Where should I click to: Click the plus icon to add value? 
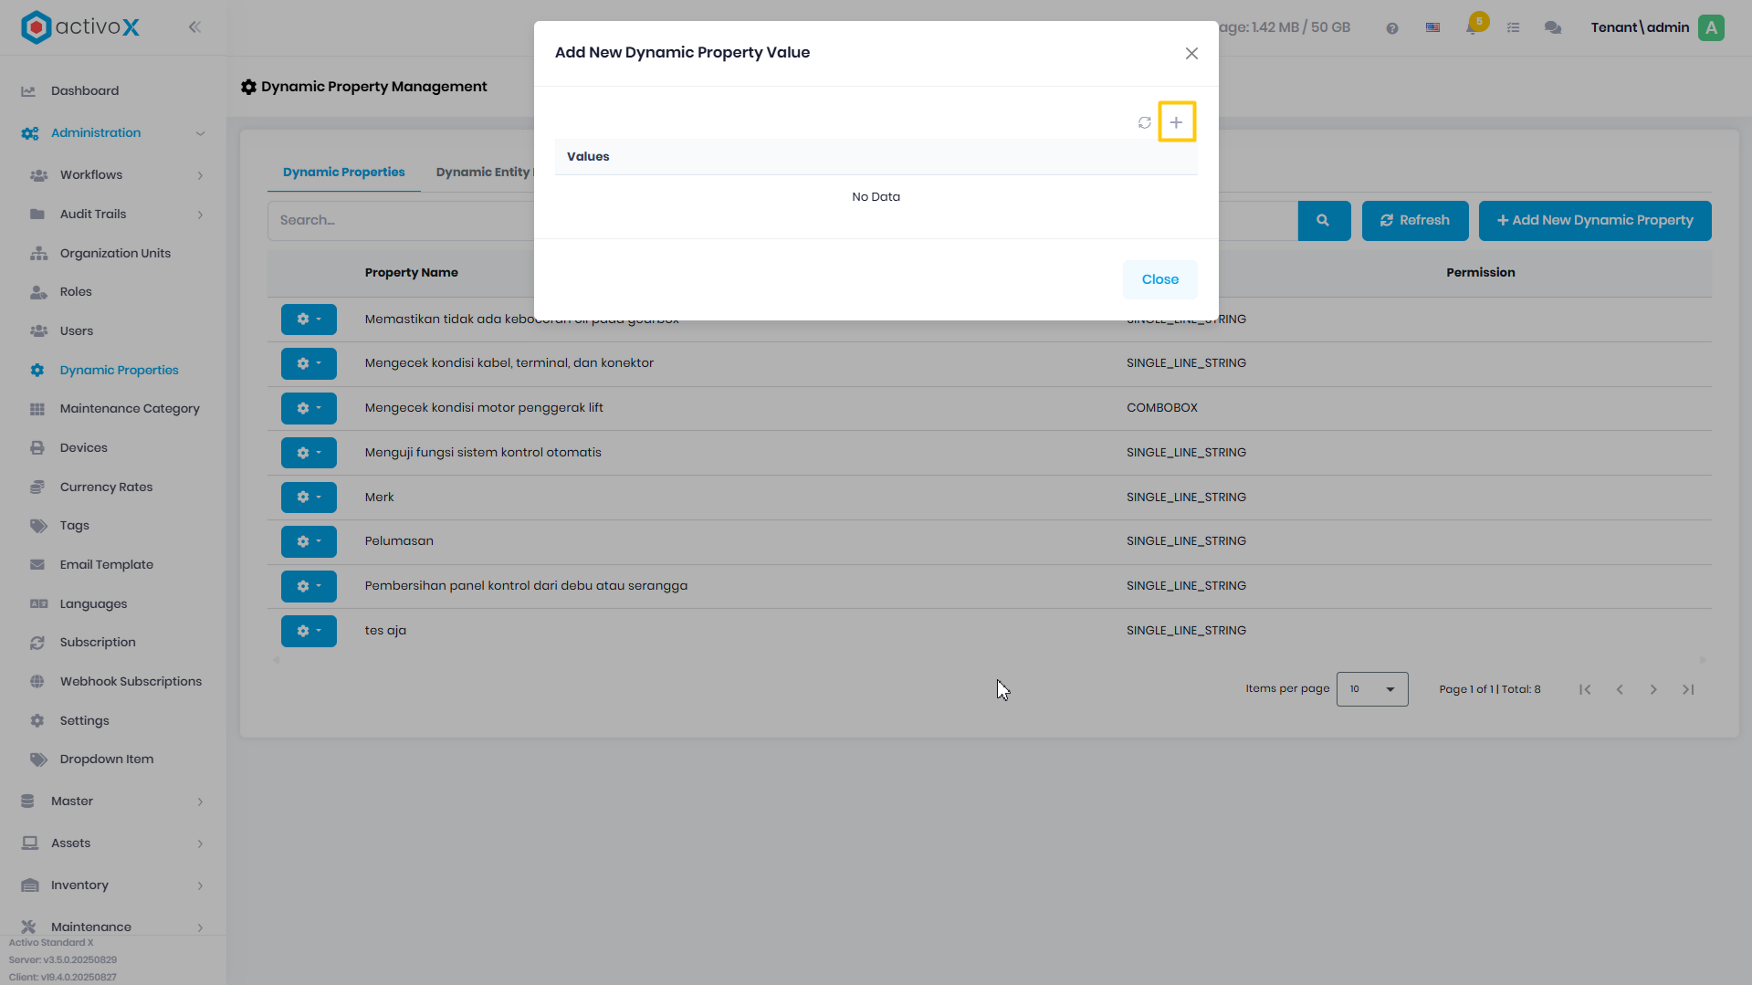[x=1176, y=122]
